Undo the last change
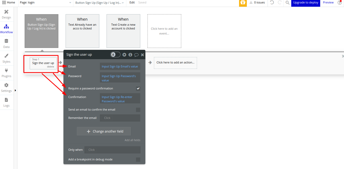Image resolution: width=344 pixels, height=169 pixels. coord(272,2)
